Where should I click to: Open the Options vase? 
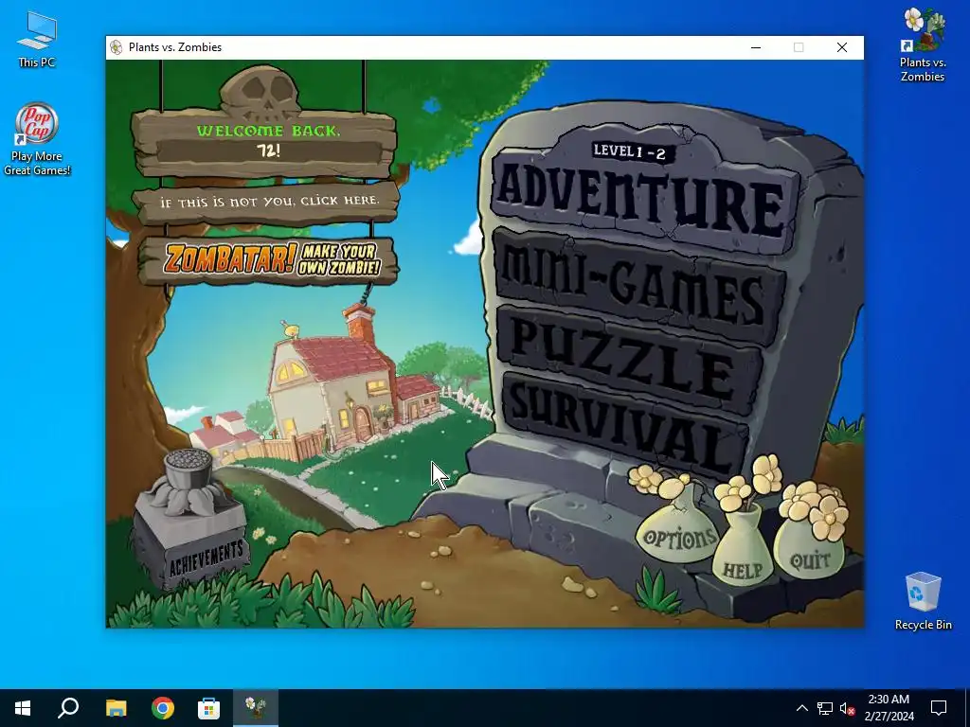678,535
